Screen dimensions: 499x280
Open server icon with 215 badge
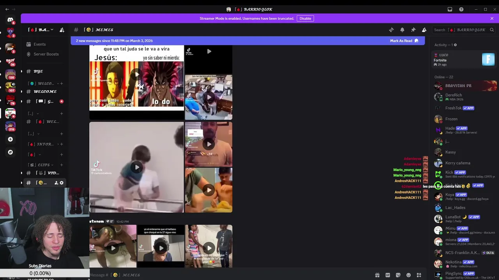pyautogui.click(x=10, y=126)
